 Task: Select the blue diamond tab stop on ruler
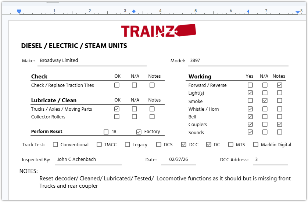134,11
